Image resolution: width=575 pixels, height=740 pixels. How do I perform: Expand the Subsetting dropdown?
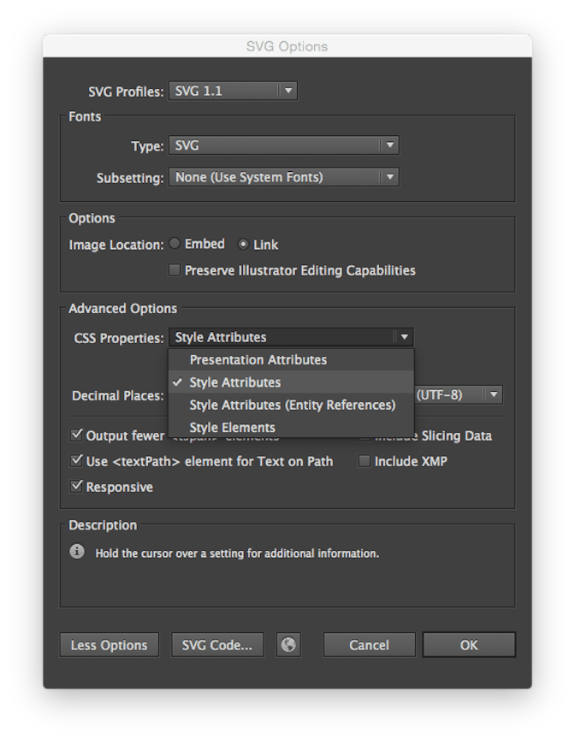click(392, 177)
